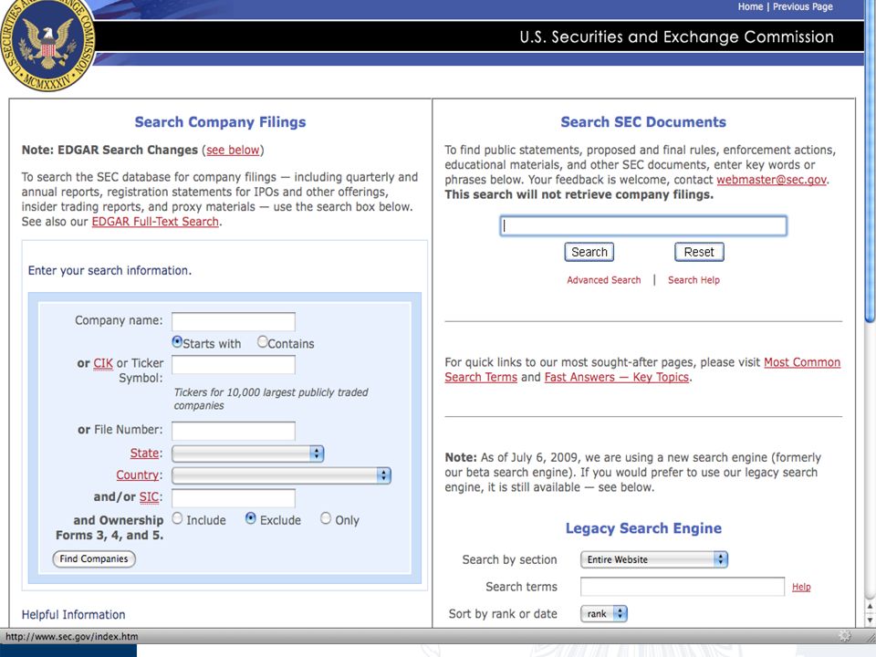
Task: Open the Country dropdown
Action: click(281, 475)
